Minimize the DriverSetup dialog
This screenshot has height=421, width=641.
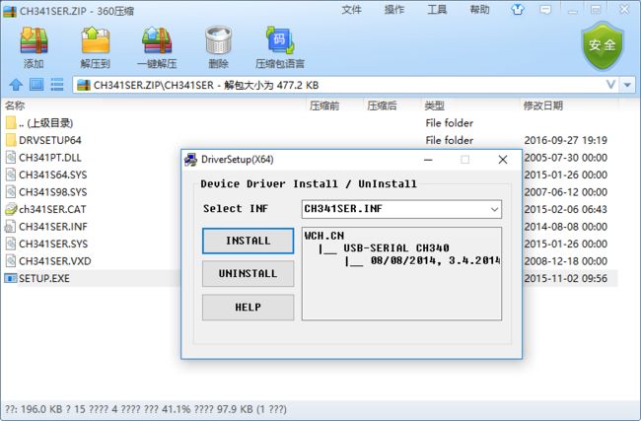(428, 160)
